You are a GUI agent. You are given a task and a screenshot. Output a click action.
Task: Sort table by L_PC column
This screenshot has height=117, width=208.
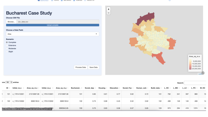click(194, 88)
